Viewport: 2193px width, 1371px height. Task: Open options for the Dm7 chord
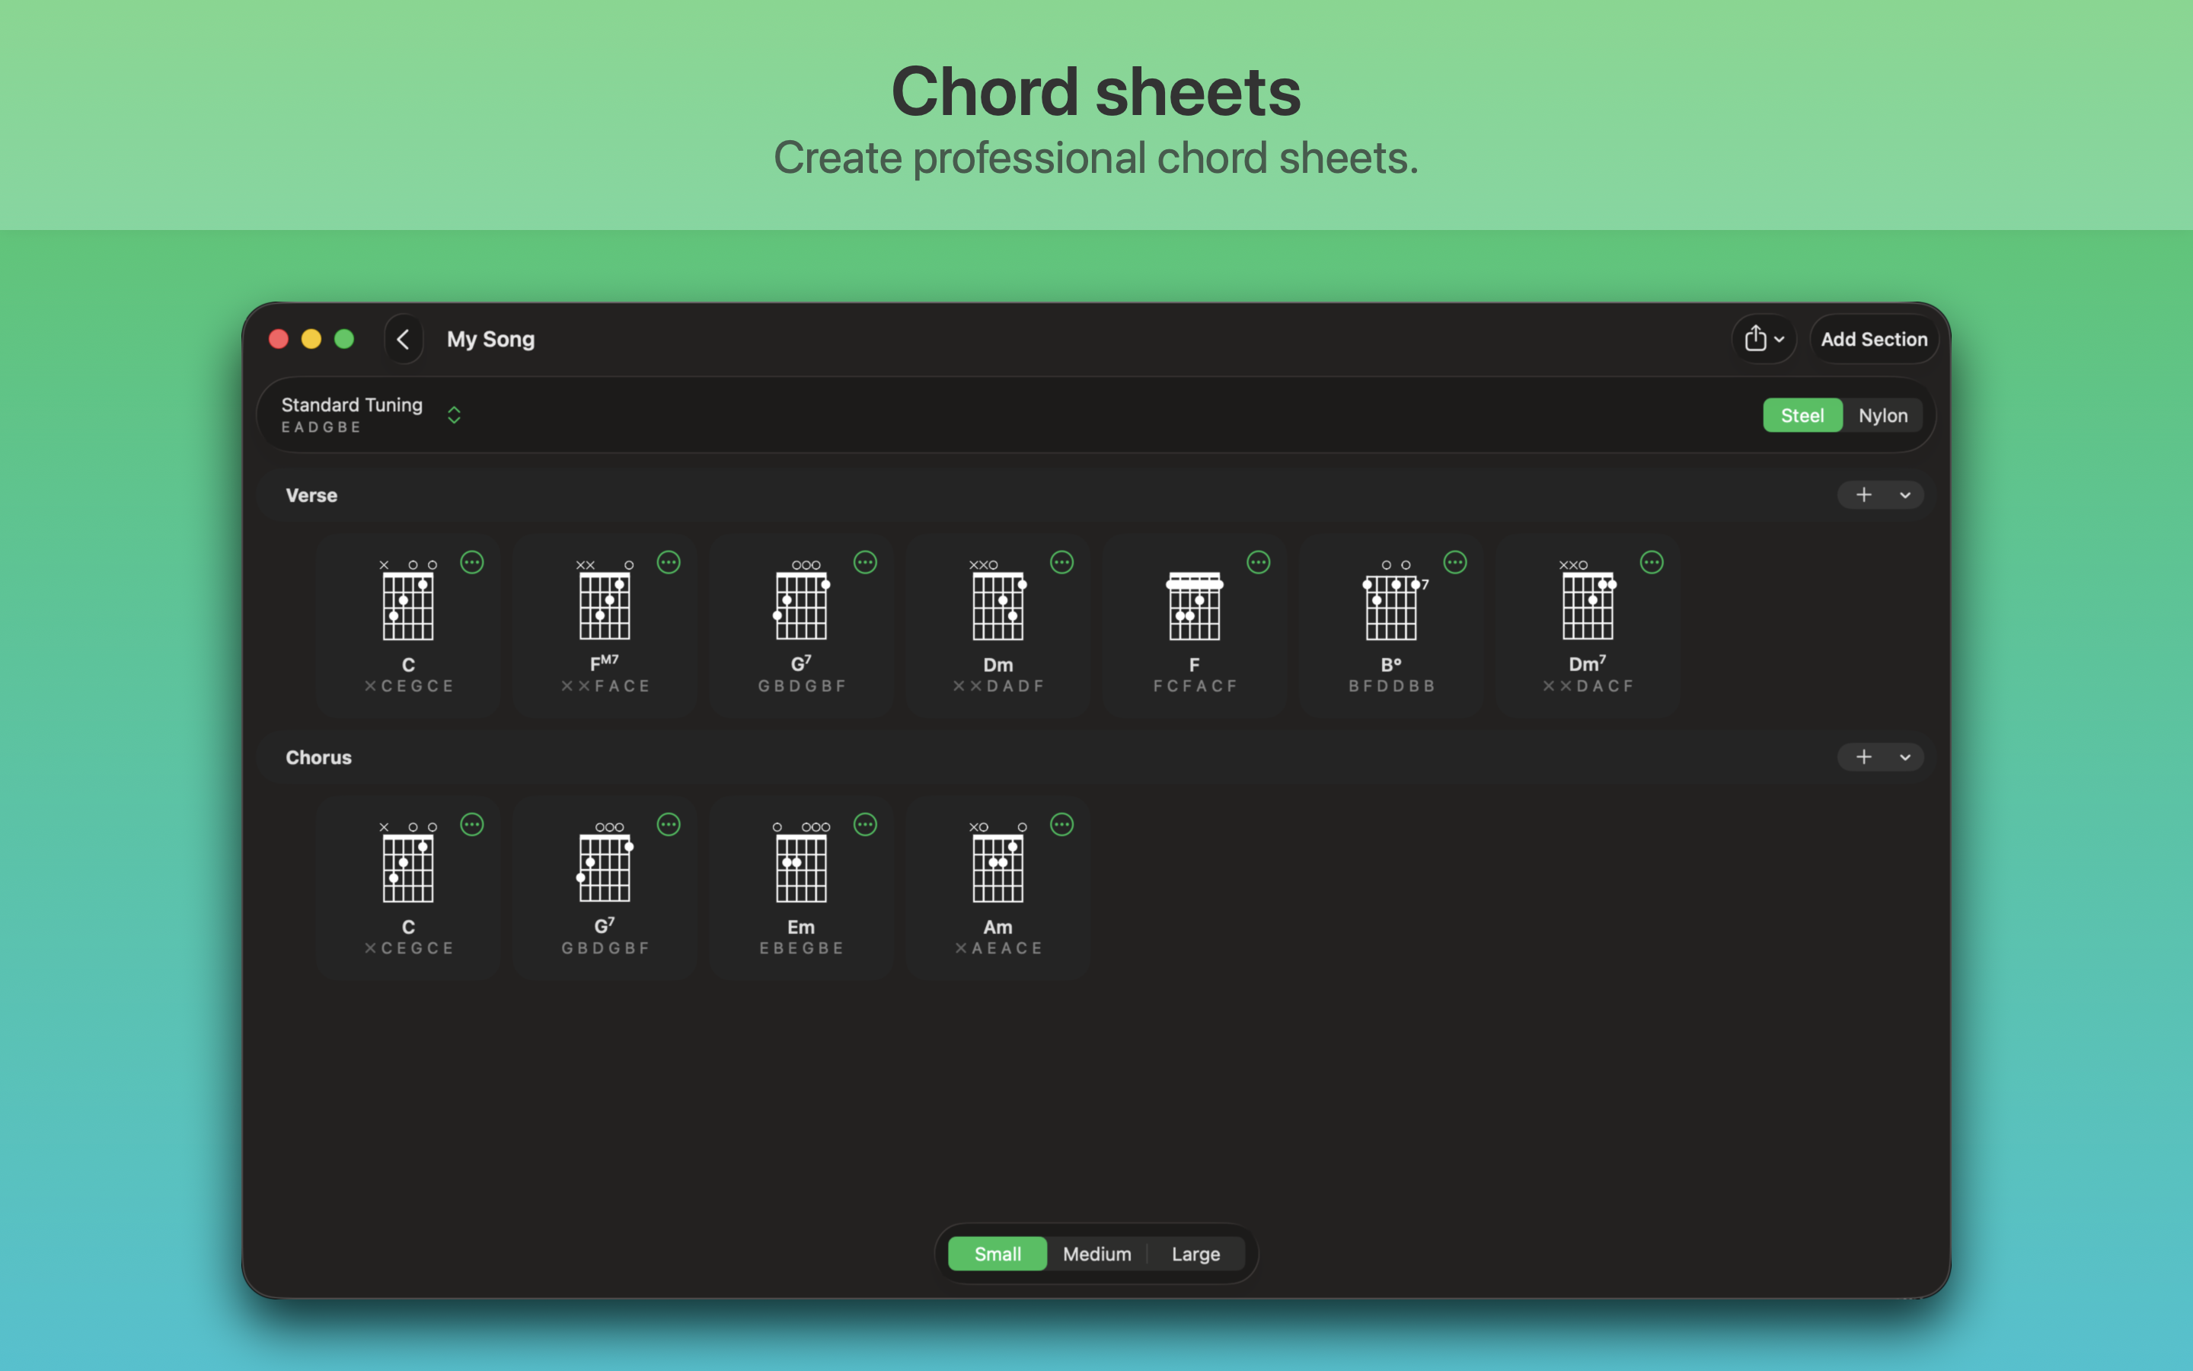click(1652, 562)
